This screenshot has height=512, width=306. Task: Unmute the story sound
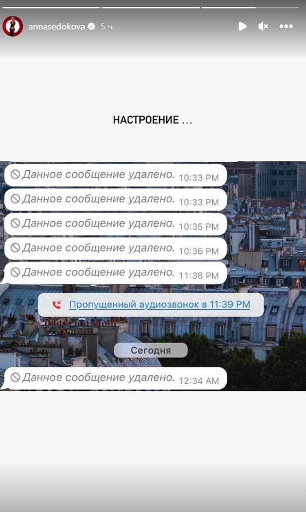coord(263,26)
